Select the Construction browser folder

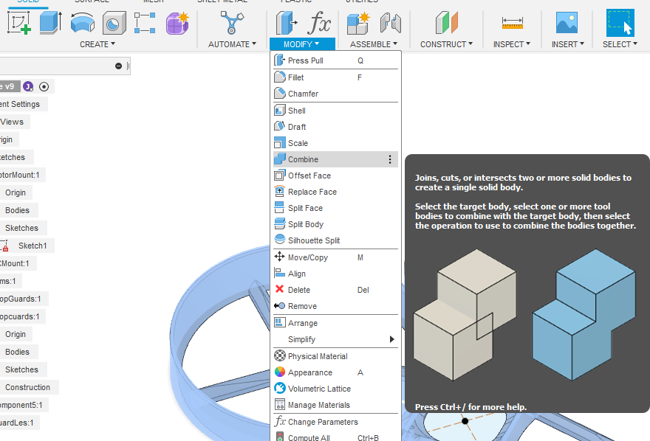pos(28,387)
